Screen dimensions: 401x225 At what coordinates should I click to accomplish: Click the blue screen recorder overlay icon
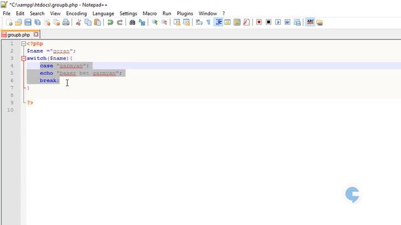pos(352,194)
